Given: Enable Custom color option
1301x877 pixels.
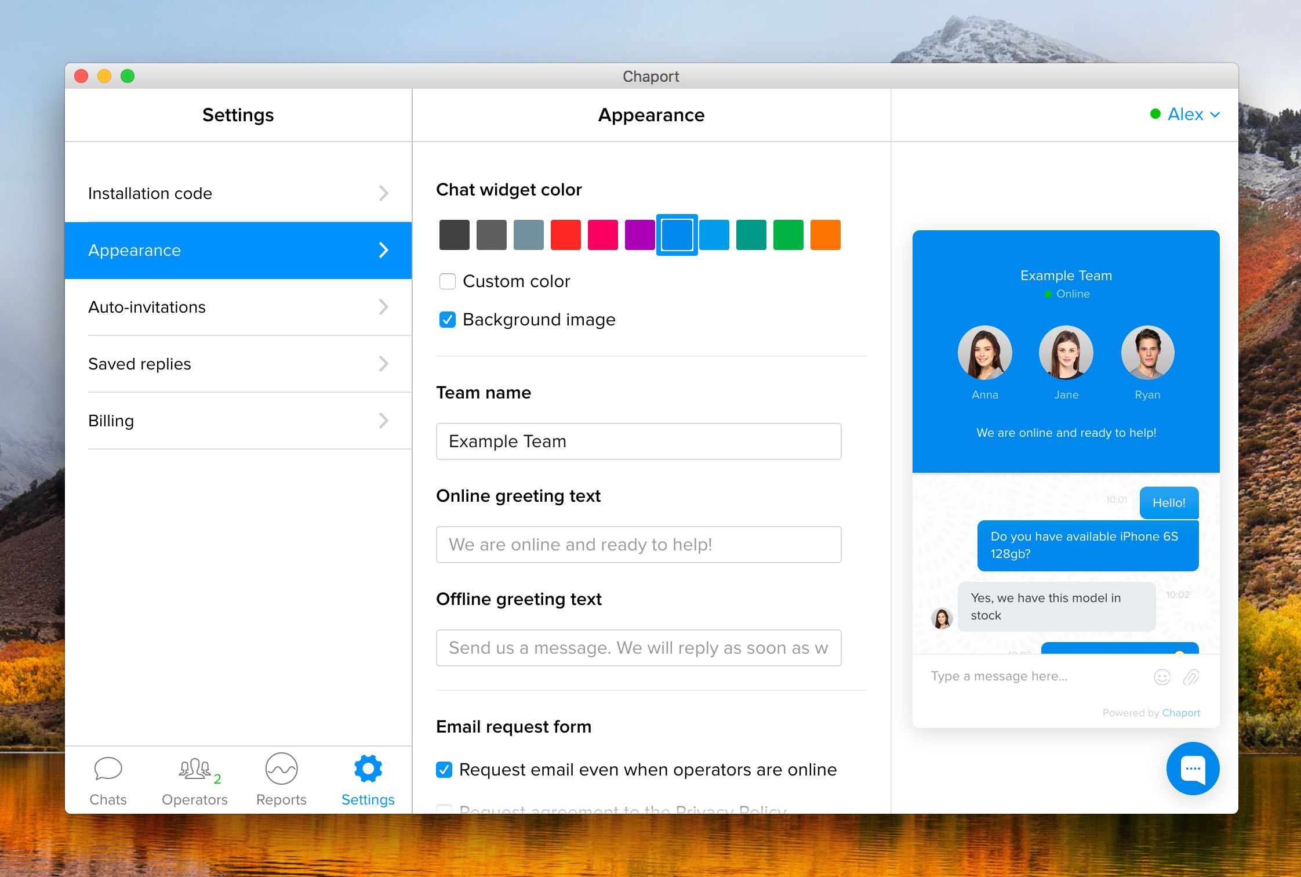Looking at the screenshot, I should tap(447, 281).
